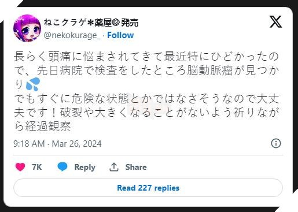Click the Reply text label
This screenshot has width=298, height=212.
pyautogui.click(x=85, y=167)
